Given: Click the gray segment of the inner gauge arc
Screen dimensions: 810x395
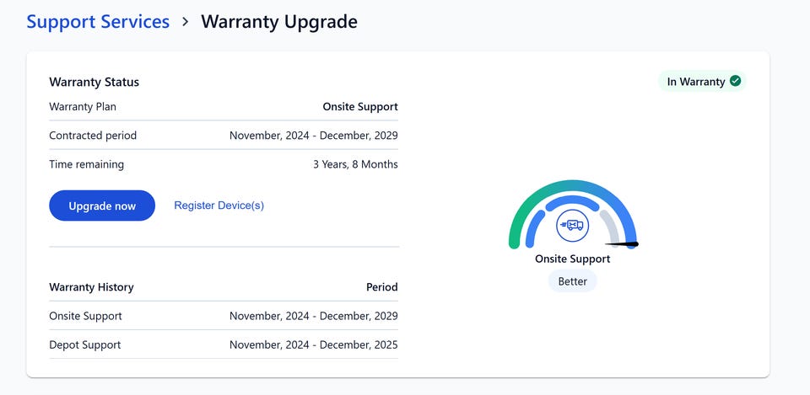Looking at the screenshot, I should tap(611, 225).
